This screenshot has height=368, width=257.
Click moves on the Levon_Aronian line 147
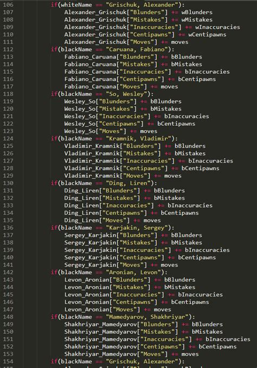163,309
